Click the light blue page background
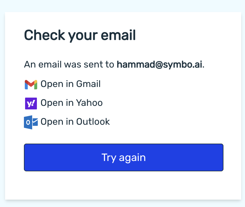Viewport: 245px width, 207px height. click(x=122, y=6)
